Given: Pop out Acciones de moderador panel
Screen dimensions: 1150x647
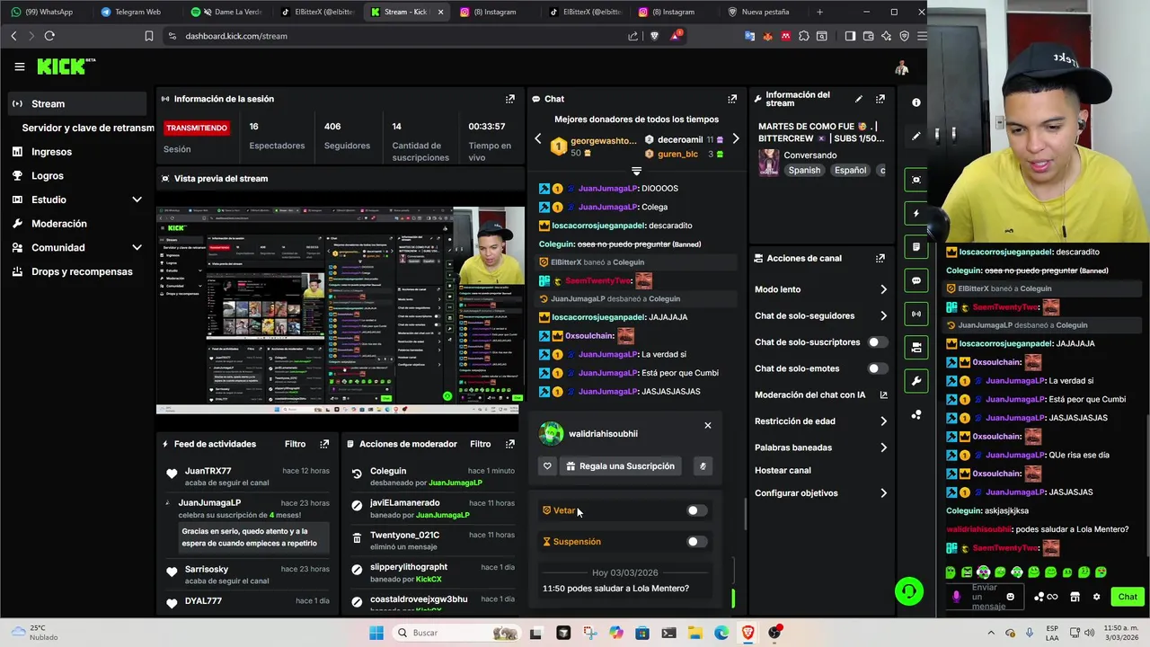Looking at the screenshot, I should 509,444.
